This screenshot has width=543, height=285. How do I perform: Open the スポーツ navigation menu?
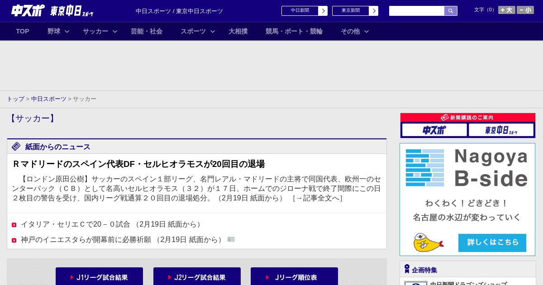pyautogui.click(x=193, y=31)
